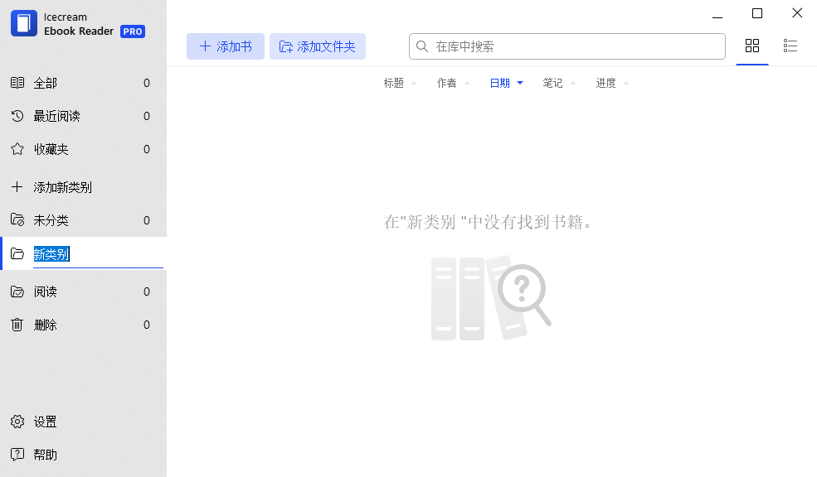Expand the 笔记 sort option
The image size is (817, 477).
click(553, 83)
